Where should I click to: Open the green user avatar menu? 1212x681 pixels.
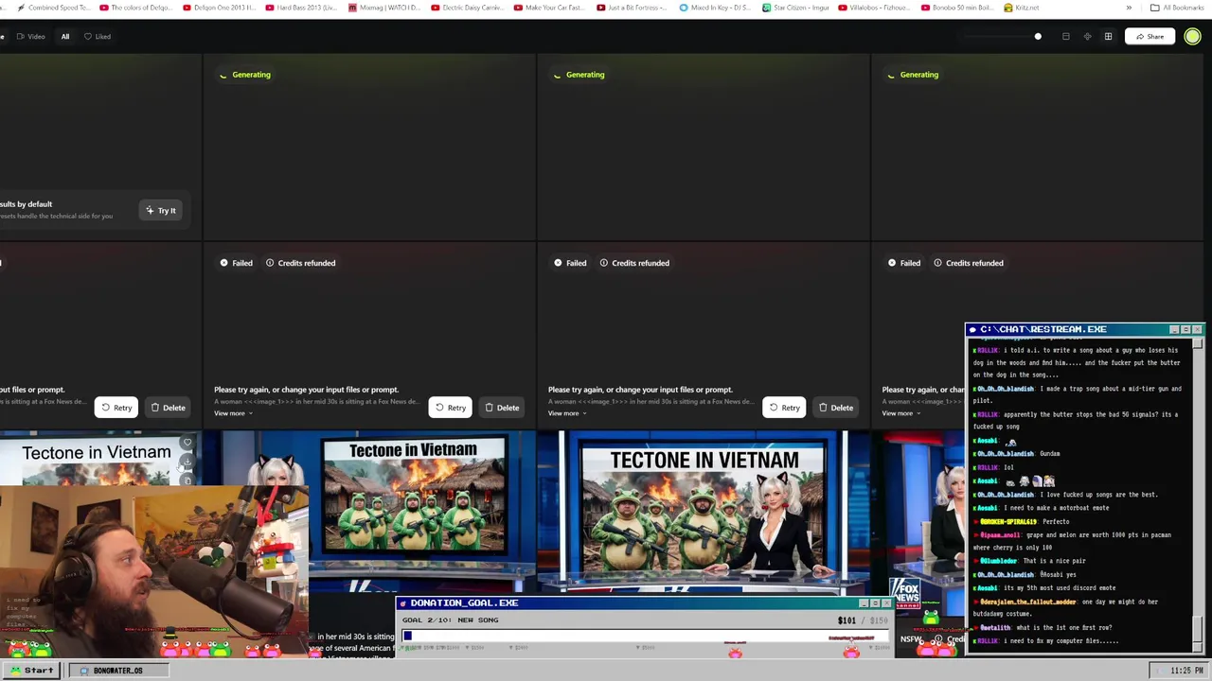[x=1192, y=37]
